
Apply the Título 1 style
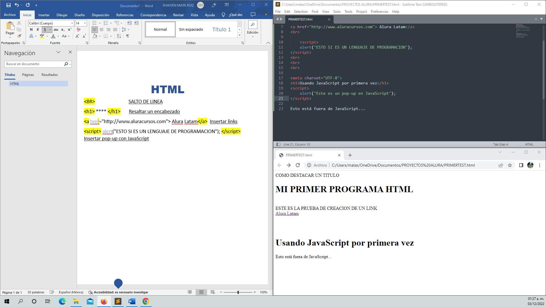pos(222,29)
